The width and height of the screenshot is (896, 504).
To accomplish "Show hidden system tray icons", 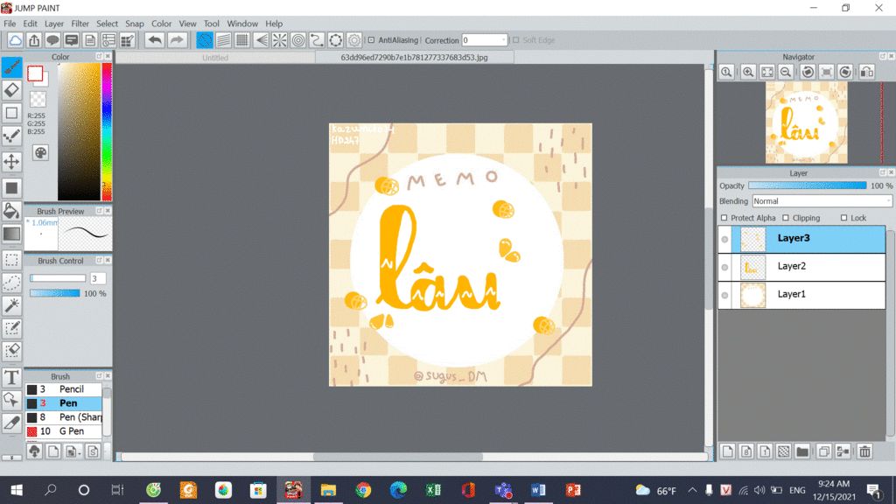I will coord(692,490).
